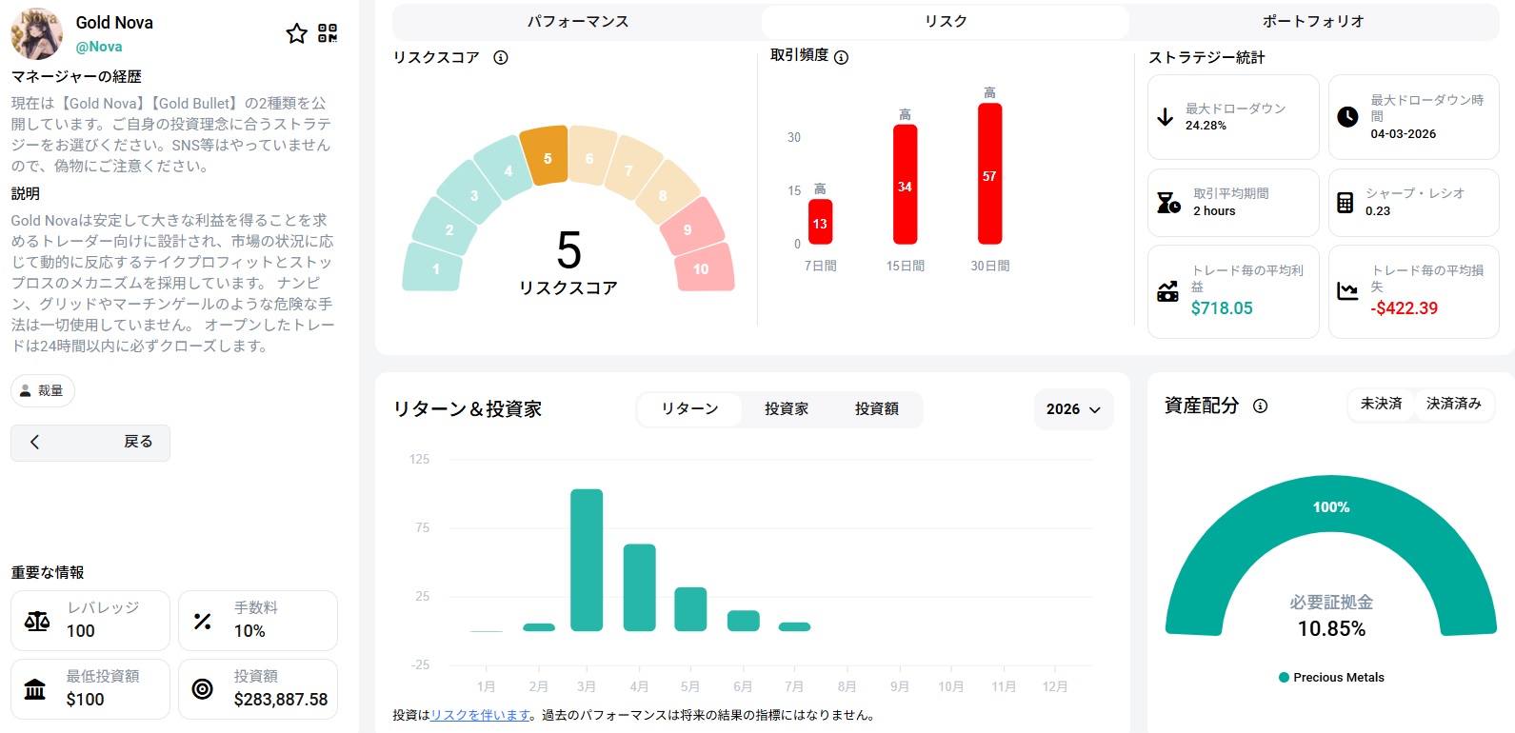This screenshot has width=1515, height=733.
Task: Click the back chevron arrow icon
Action: click(x=35, y=442)
